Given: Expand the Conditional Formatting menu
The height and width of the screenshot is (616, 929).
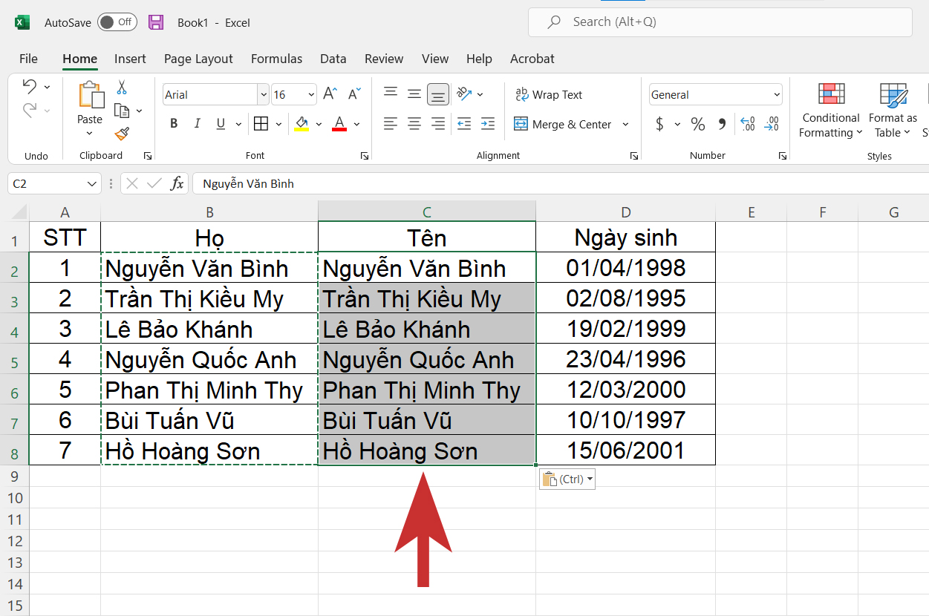Looking at the screenshot, I should [830, 111].
